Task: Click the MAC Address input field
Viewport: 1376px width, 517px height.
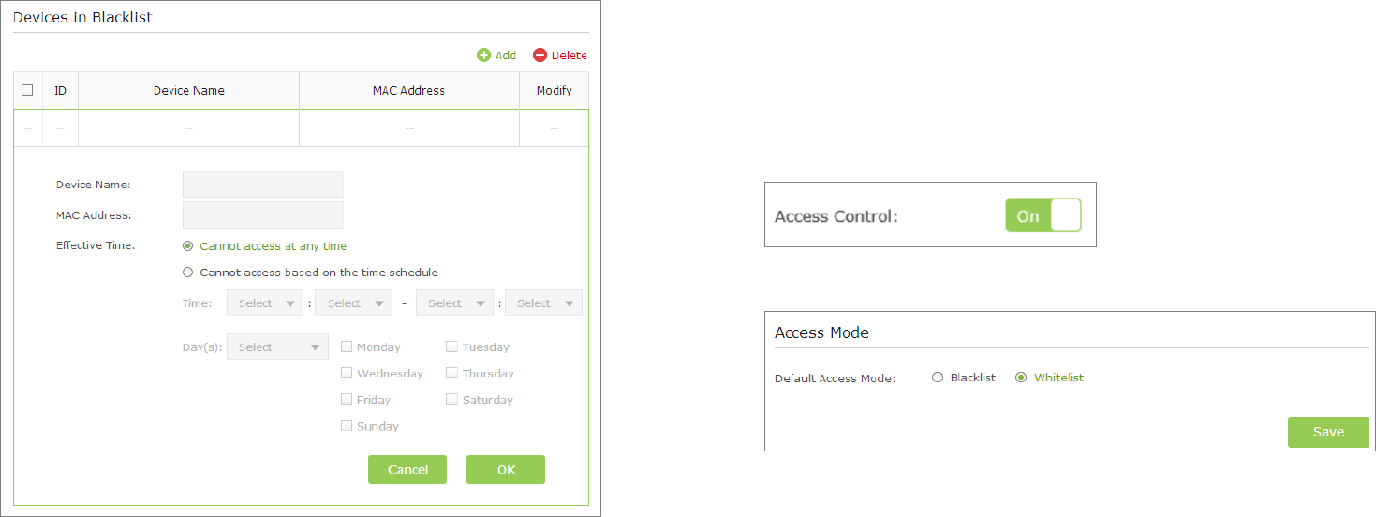Action: click(x=263, y=214)
